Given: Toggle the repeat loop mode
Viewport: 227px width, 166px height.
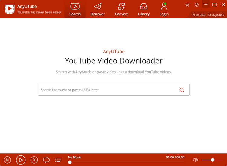Looking at the screenshot, I should click(46, 160).
